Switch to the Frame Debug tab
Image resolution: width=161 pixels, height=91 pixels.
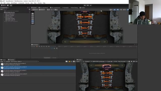(x=74, y=8)
